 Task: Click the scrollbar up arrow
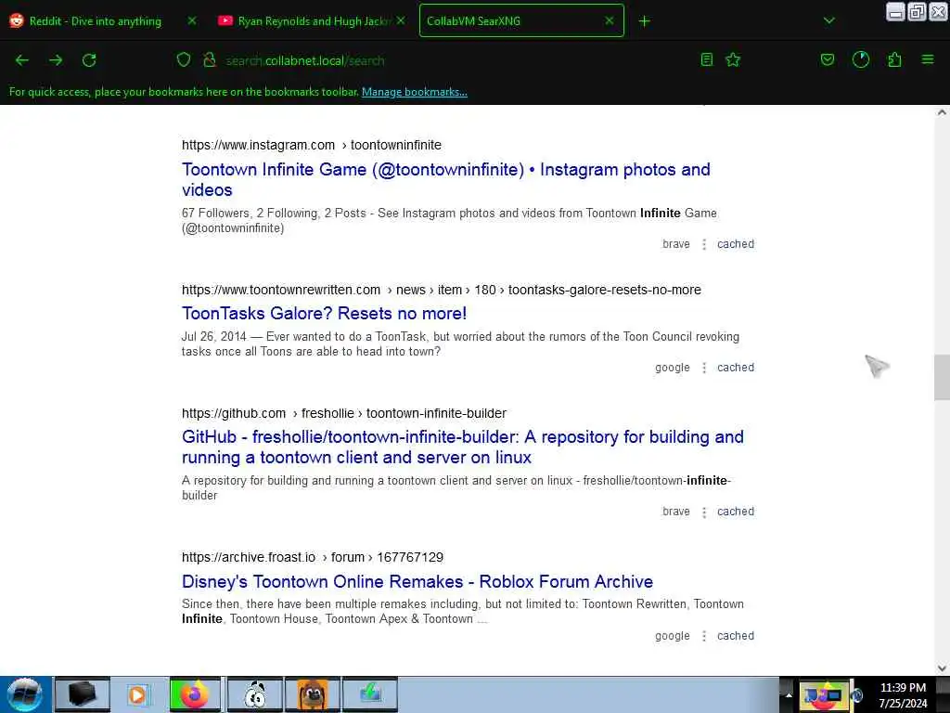(x=942, y=112)
